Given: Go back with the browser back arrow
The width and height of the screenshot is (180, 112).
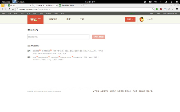Looking at the screenshot, I should pyautogui.click(x=2, y=9).
